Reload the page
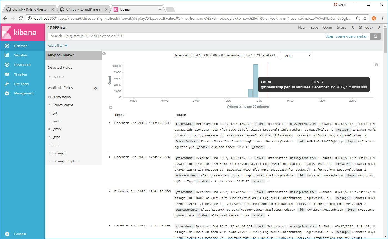Viewport: 388px width, 239px height. point(21,18)
